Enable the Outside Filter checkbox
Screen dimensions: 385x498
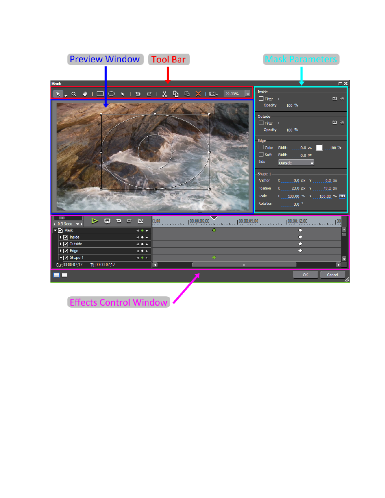click(x=261, y=123)
